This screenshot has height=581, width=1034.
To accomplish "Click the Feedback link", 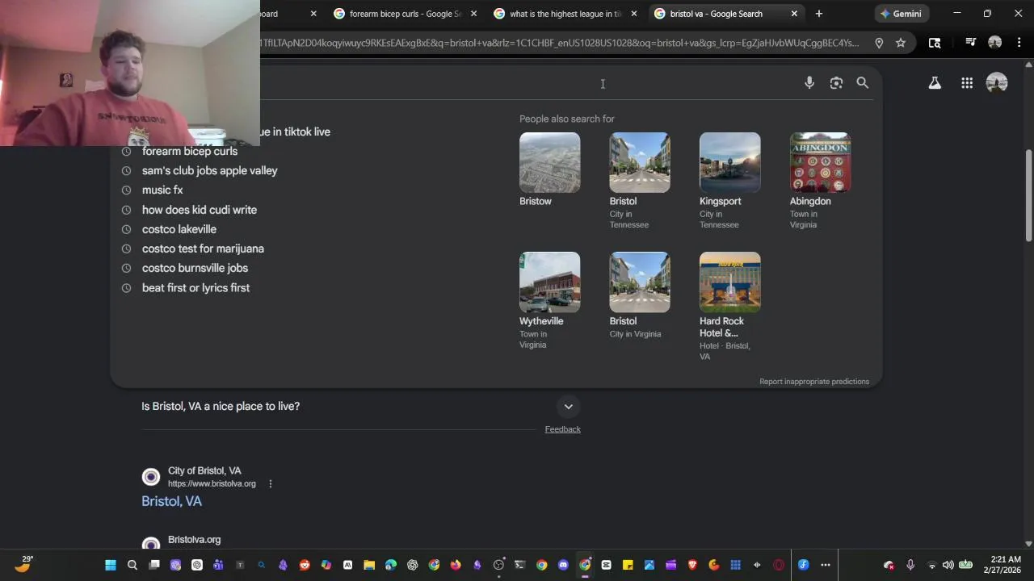I will 562,429.
